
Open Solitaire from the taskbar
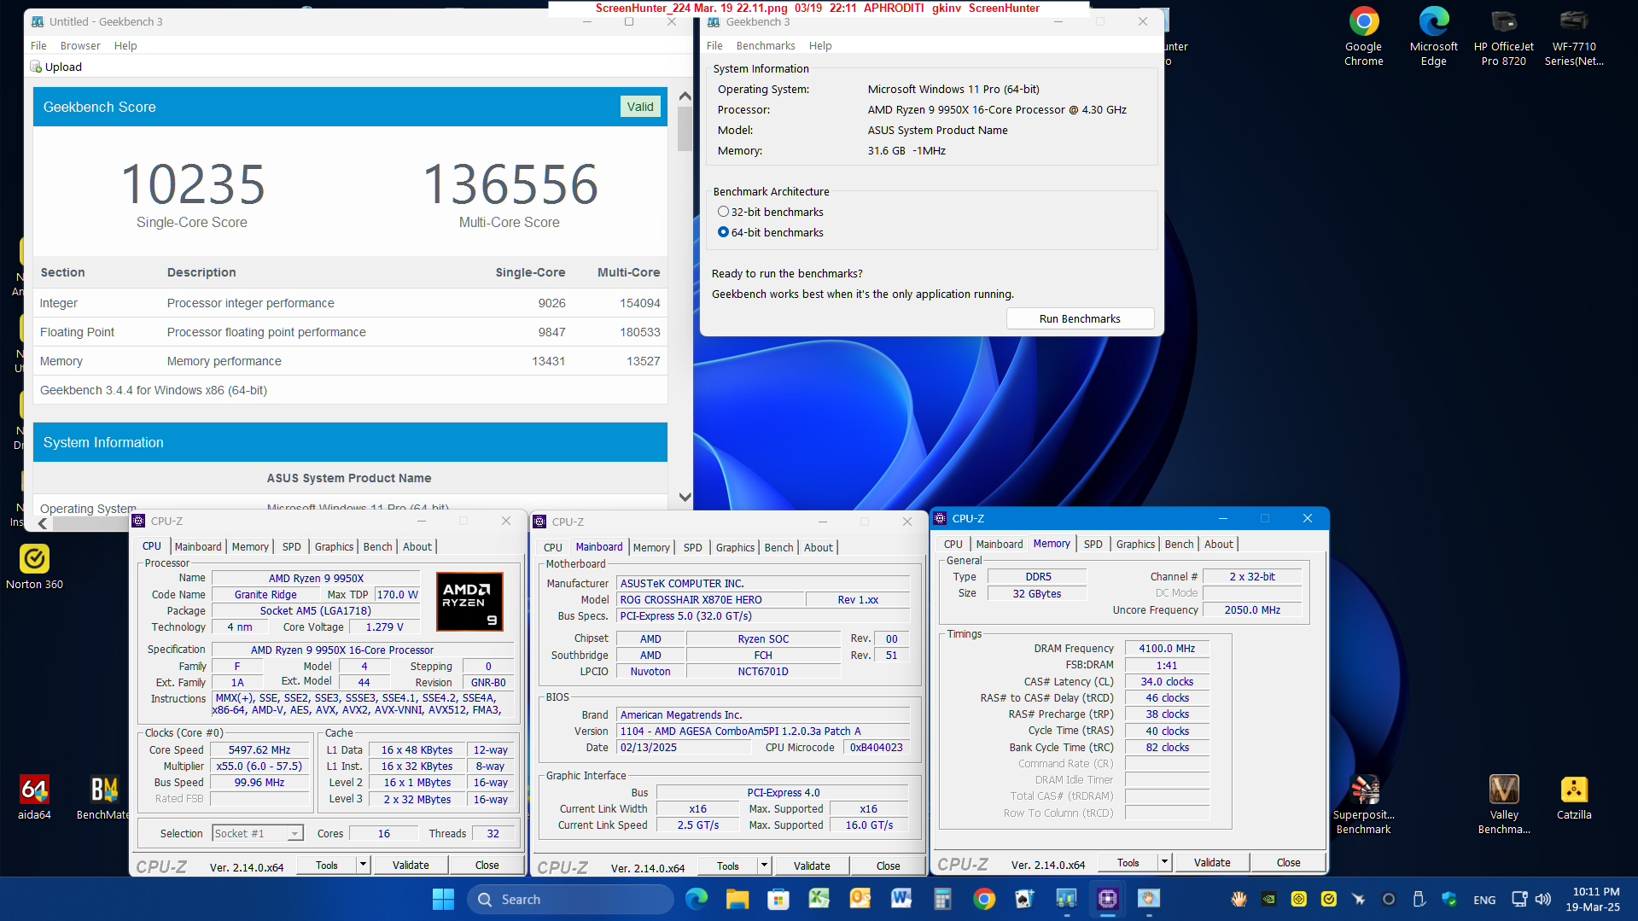click(1024, 899)
